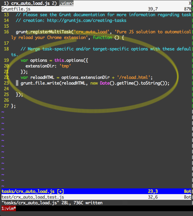
Task: Click the Date constructor on line 23
Action: (105, 83)
